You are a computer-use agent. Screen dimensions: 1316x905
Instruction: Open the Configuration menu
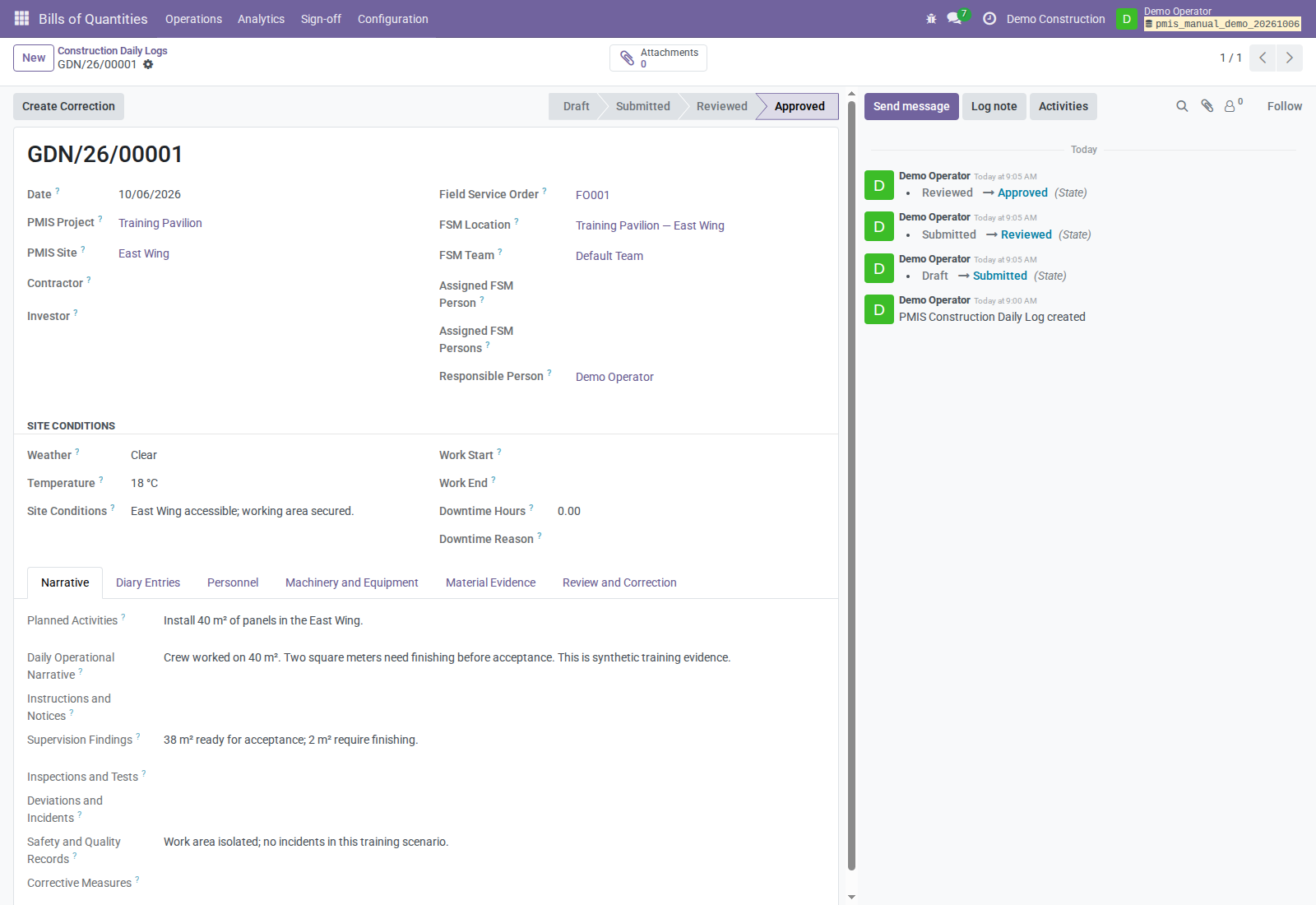tap(392, 19)
